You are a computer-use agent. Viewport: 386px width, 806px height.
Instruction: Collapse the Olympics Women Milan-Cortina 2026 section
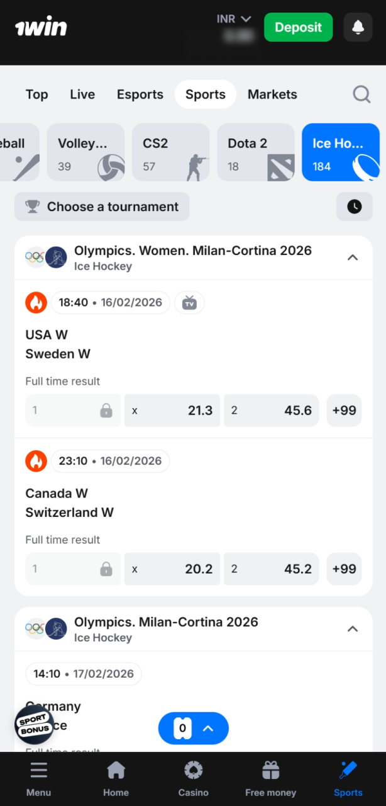coord(353,257)
